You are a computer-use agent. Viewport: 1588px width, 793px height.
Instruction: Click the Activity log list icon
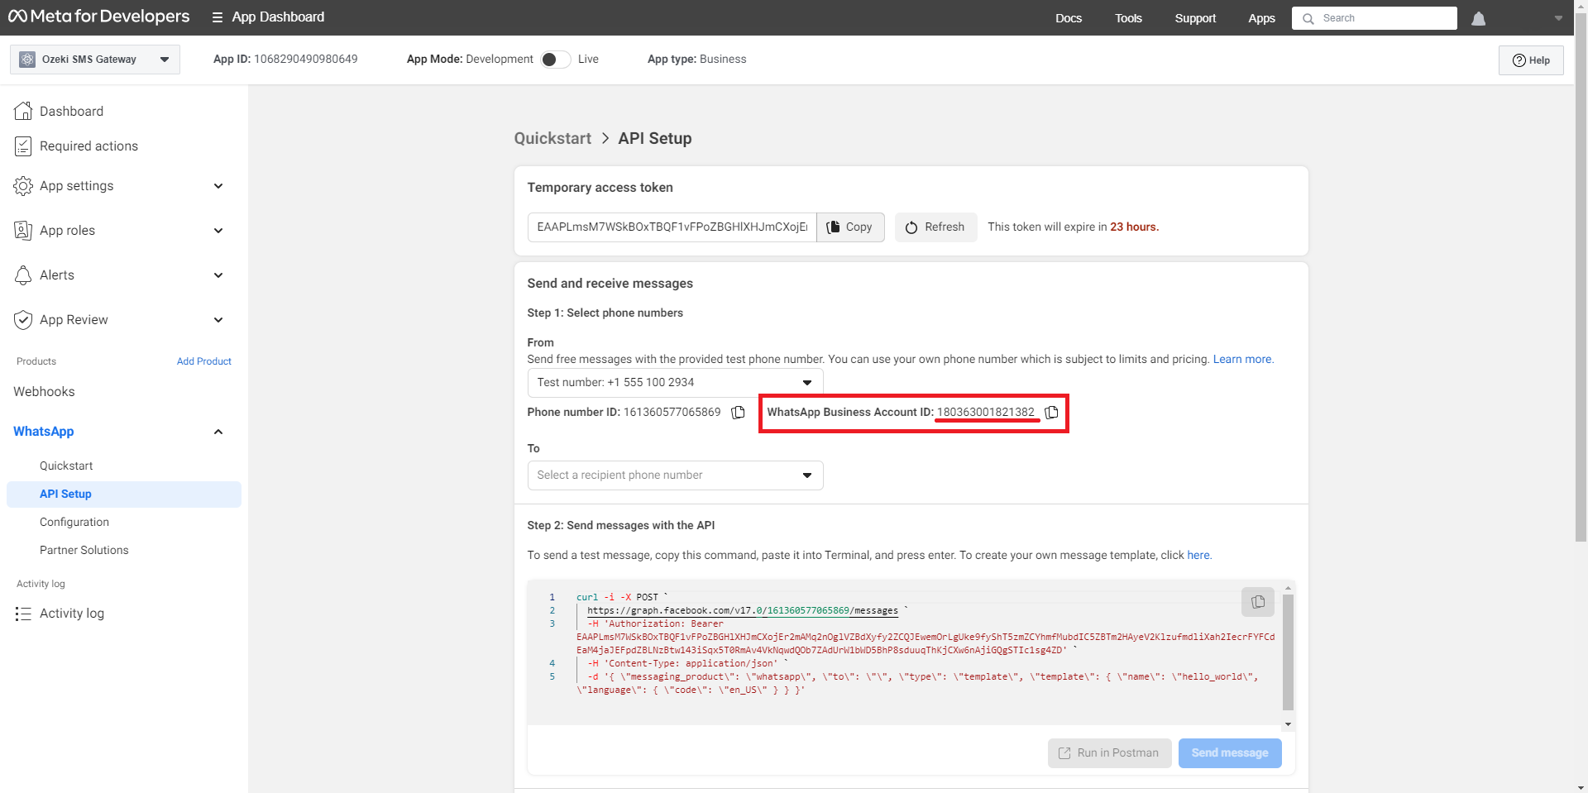[x=23, y=614]
